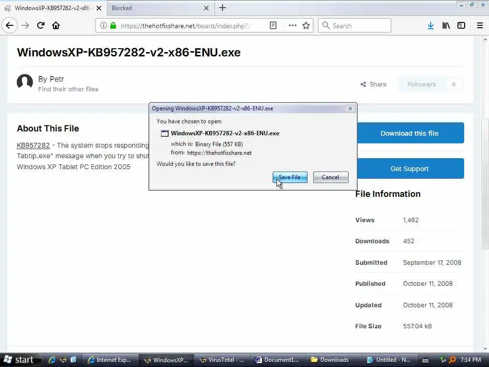Open the By Petr author link

[51, 79]
